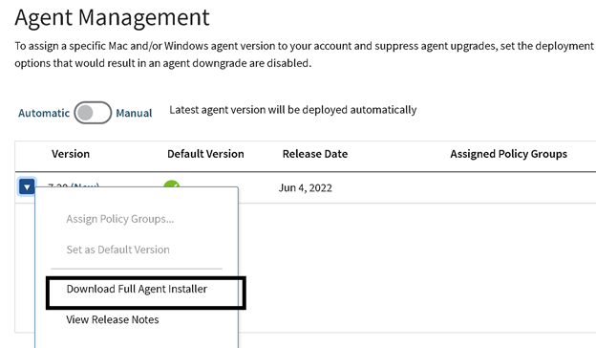This screenshot has width=596, height=348.
Task: Click the 'Latest agent version will be deployed' status text
Action: pos(293,110)
